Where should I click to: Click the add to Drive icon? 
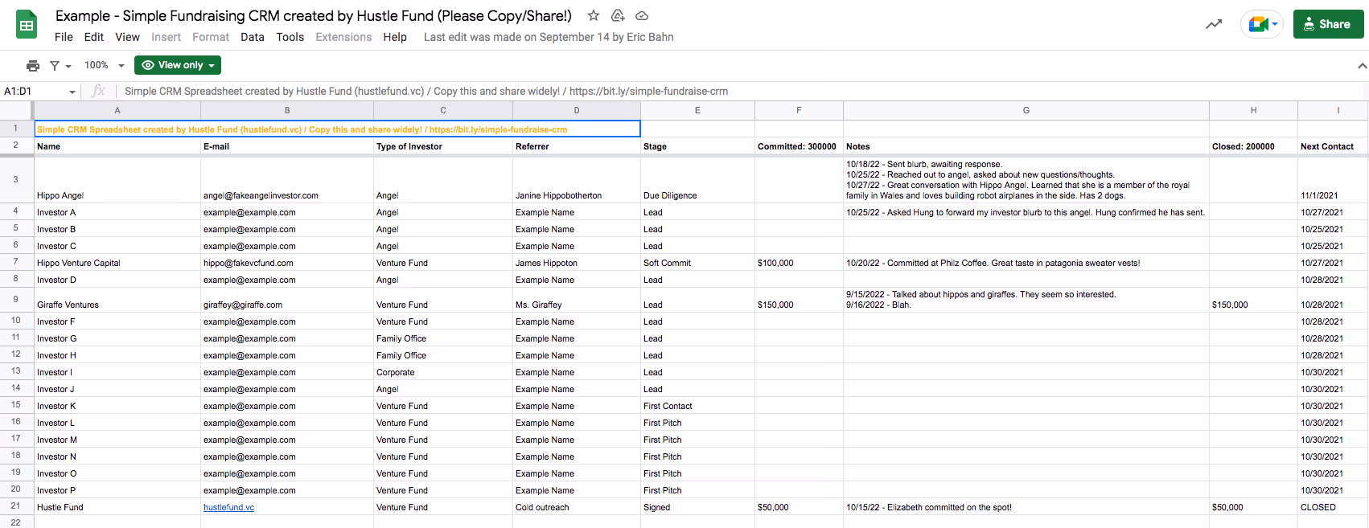(618, 16)
